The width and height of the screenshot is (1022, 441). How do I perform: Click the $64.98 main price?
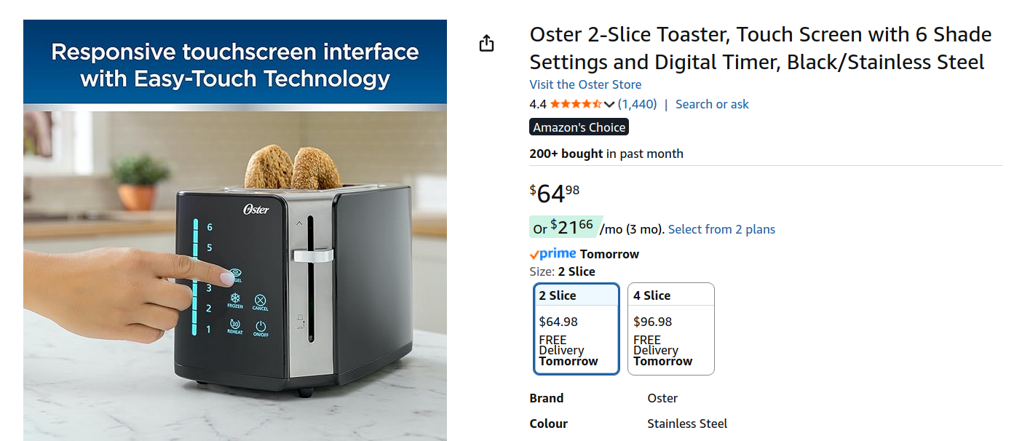coord(555,194)
